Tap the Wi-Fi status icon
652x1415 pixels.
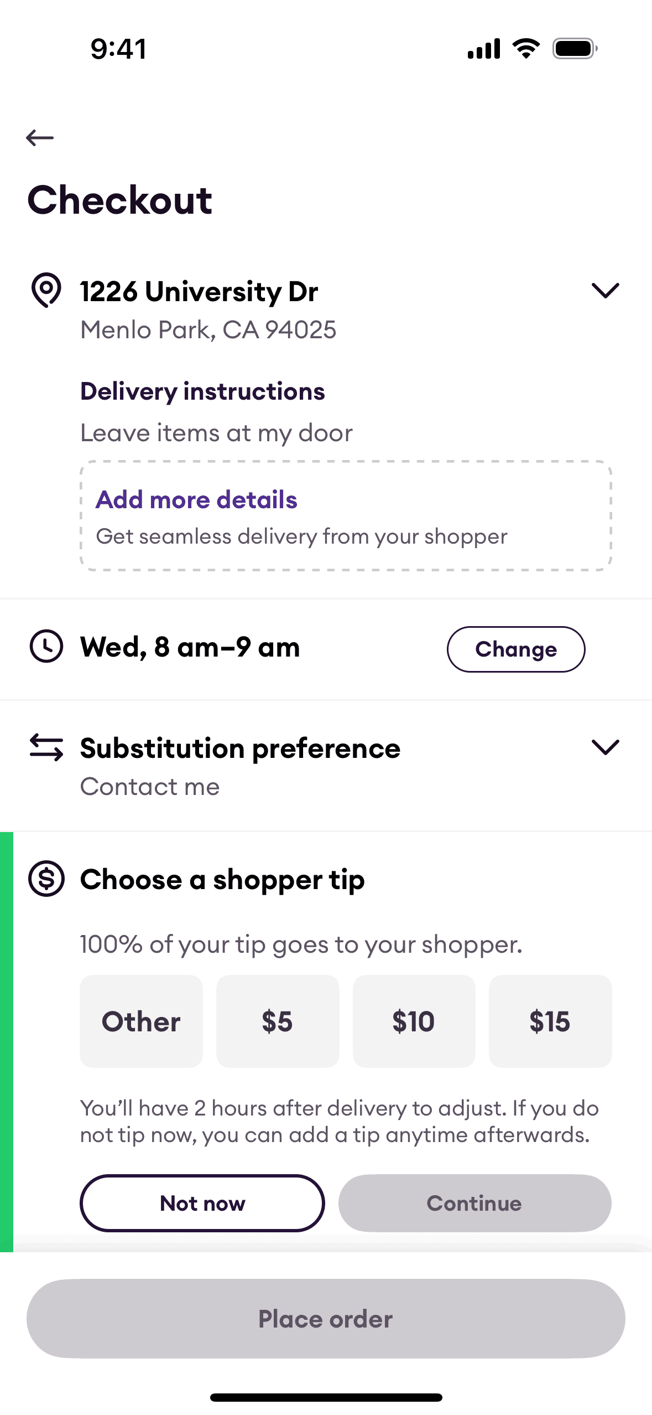pyautogui.click(x=526, y=49)
